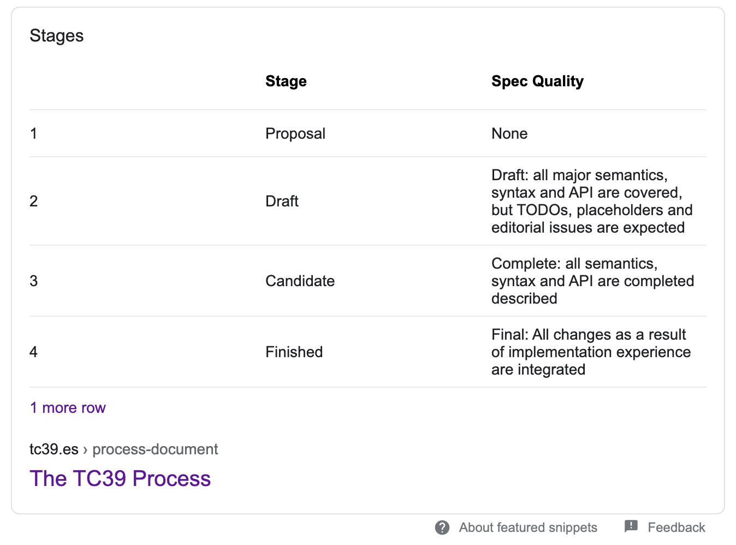Select the Draft stage name cell
The width and height of the screenshot is (736, 545).
pos(282,202)
